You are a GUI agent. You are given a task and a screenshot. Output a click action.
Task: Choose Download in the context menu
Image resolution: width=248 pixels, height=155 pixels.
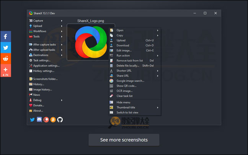pos(135,46)
